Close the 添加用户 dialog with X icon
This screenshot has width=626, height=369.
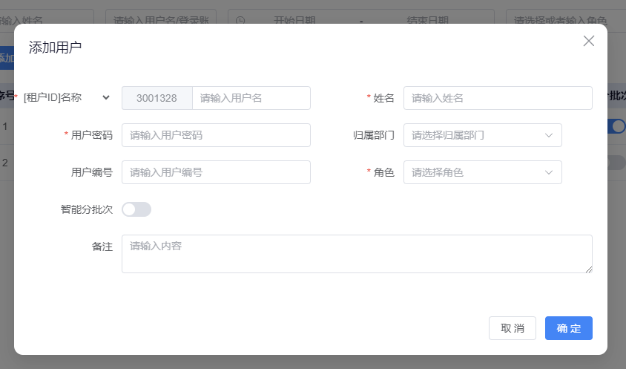589,41
